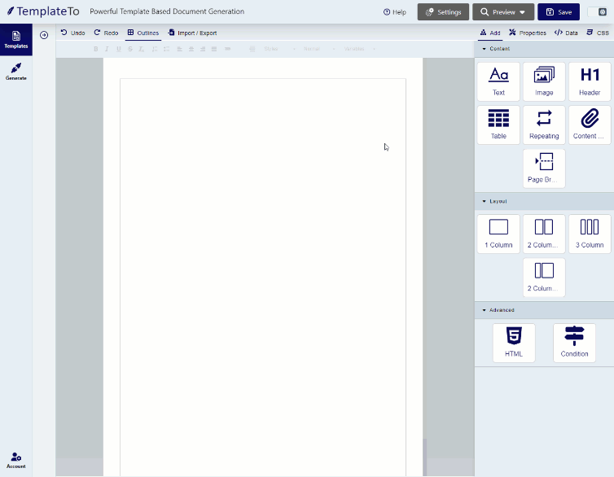
Task: Open the Help link
Action: point(395,12)
